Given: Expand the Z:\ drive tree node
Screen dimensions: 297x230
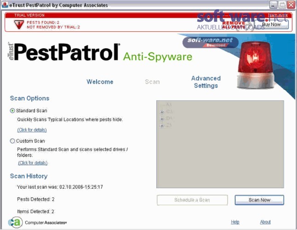Looking at the screenshot, I should 162,126.
